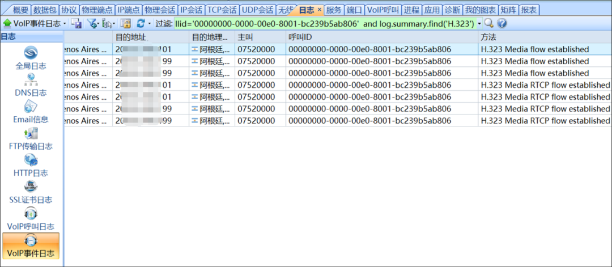Click the padlock lock-display icon
Image resolution: width=612 pixels, height=267 pixels.
(x=125, y=24)
